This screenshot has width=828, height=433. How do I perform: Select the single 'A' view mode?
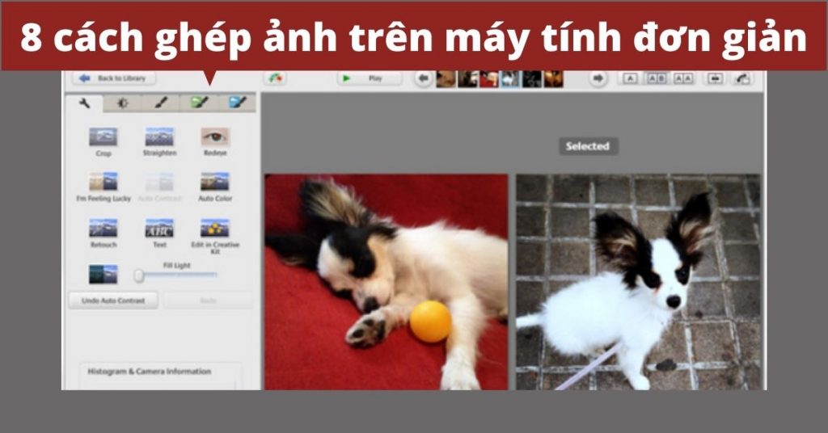(629, 78)
